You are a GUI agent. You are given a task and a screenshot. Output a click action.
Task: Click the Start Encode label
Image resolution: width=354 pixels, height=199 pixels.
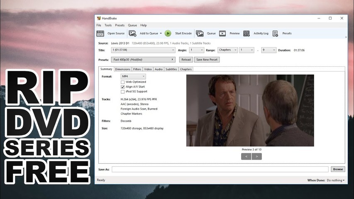pos(183,34)
